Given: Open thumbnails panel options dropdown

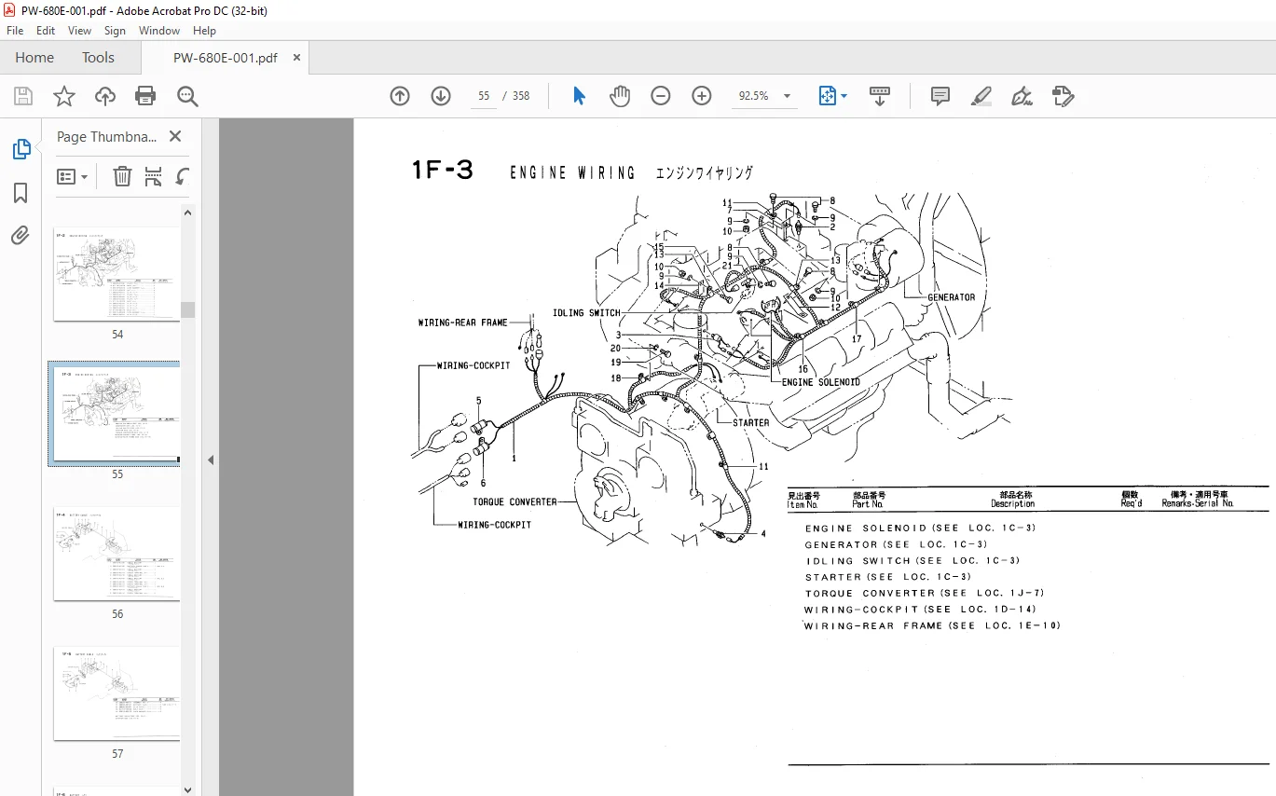Looking at the screenshot, I should pyautogui.click(x=73, y=176).
